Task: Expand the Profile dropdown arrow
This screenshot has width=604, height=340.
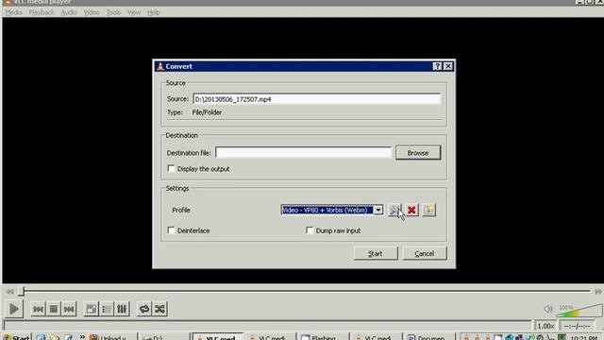Action: pos(378,210)
